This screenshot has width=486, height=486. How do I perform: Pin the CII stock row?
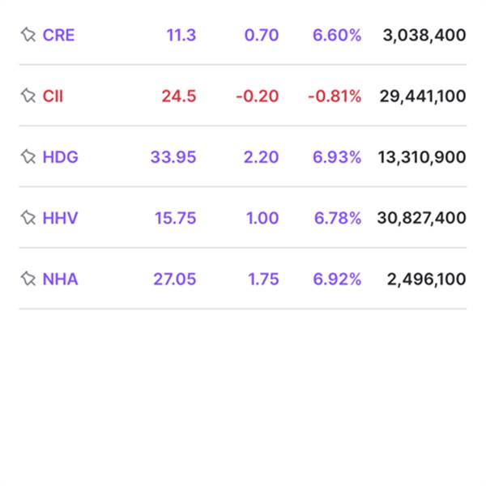[28, 96]
